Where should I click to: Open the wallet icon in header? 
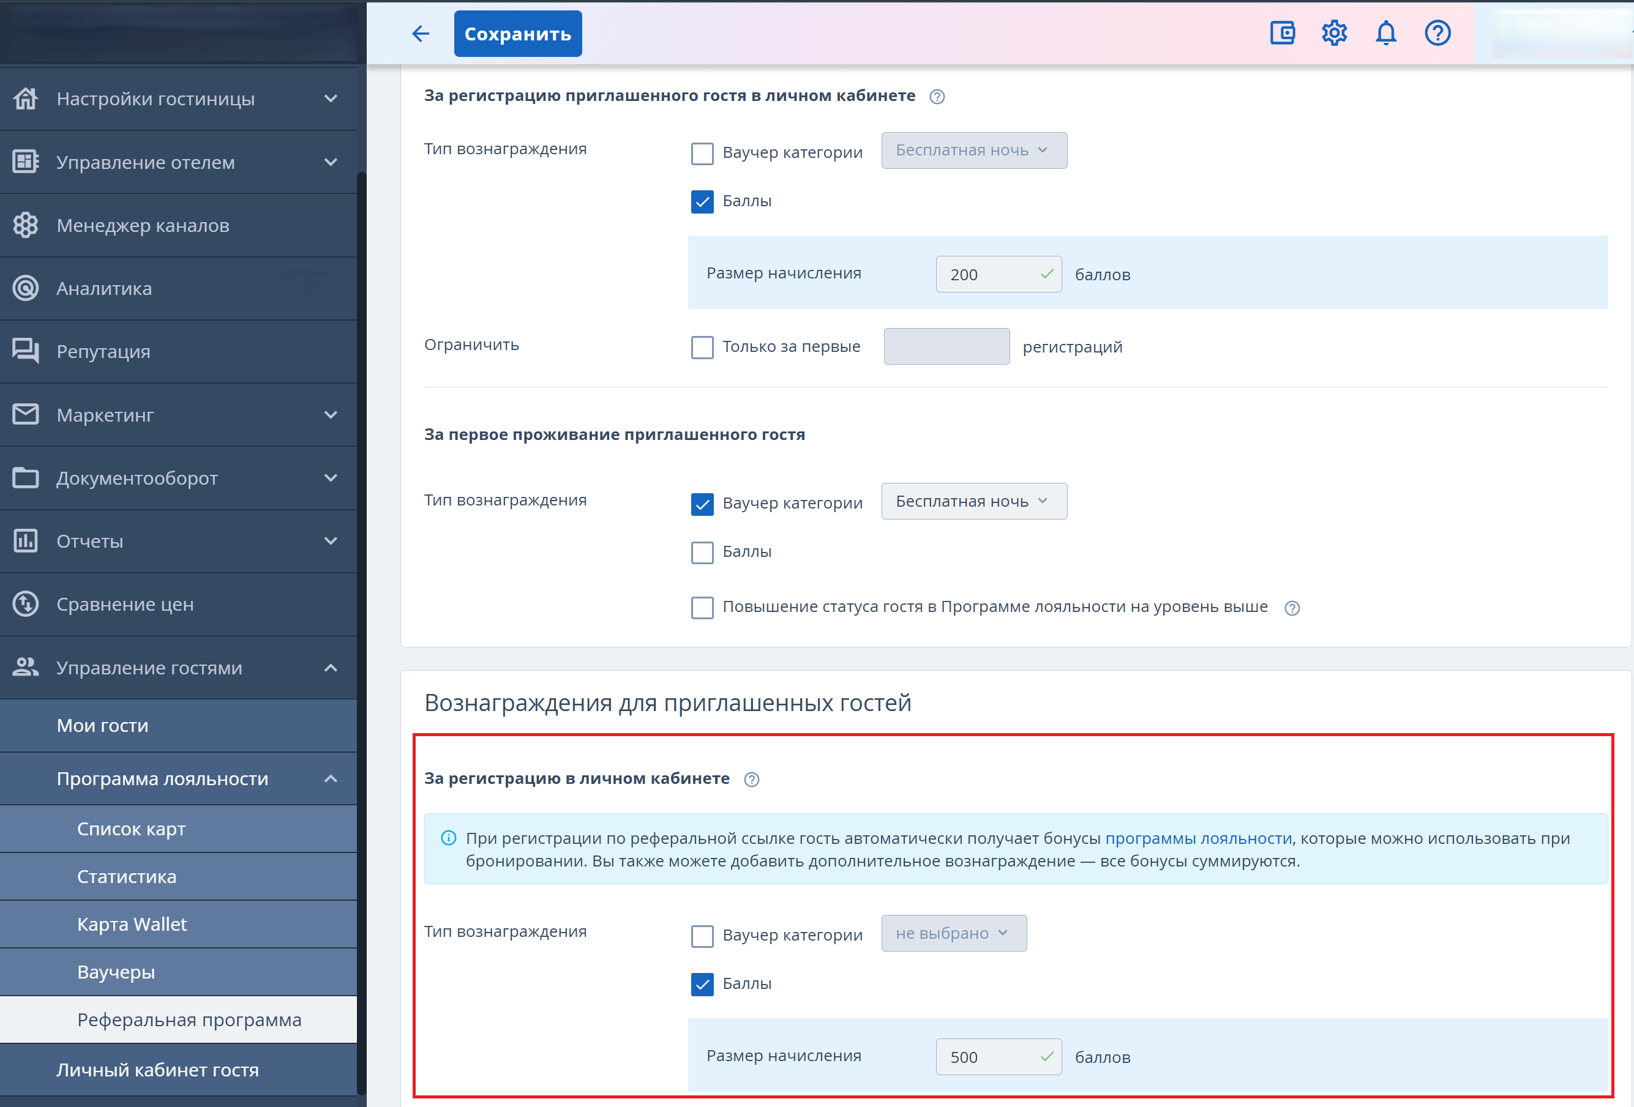[1283, 33]
